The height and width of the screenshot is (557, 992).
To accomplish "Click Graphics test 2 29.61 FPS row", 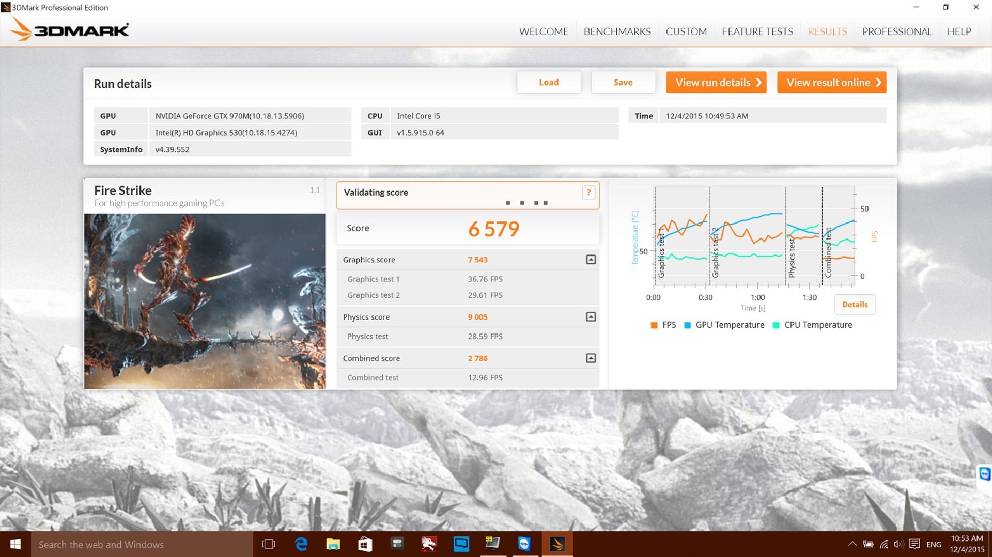I will (x=468, y=295).
